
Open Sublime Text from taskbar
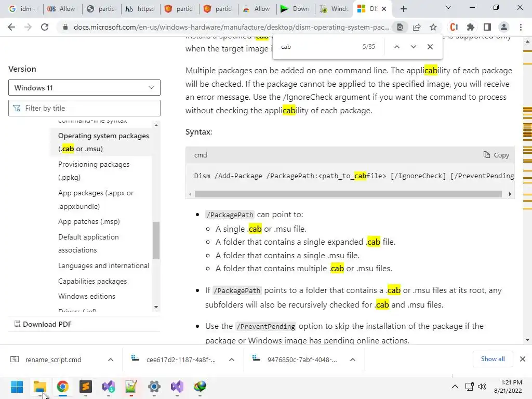coord(86,387)
